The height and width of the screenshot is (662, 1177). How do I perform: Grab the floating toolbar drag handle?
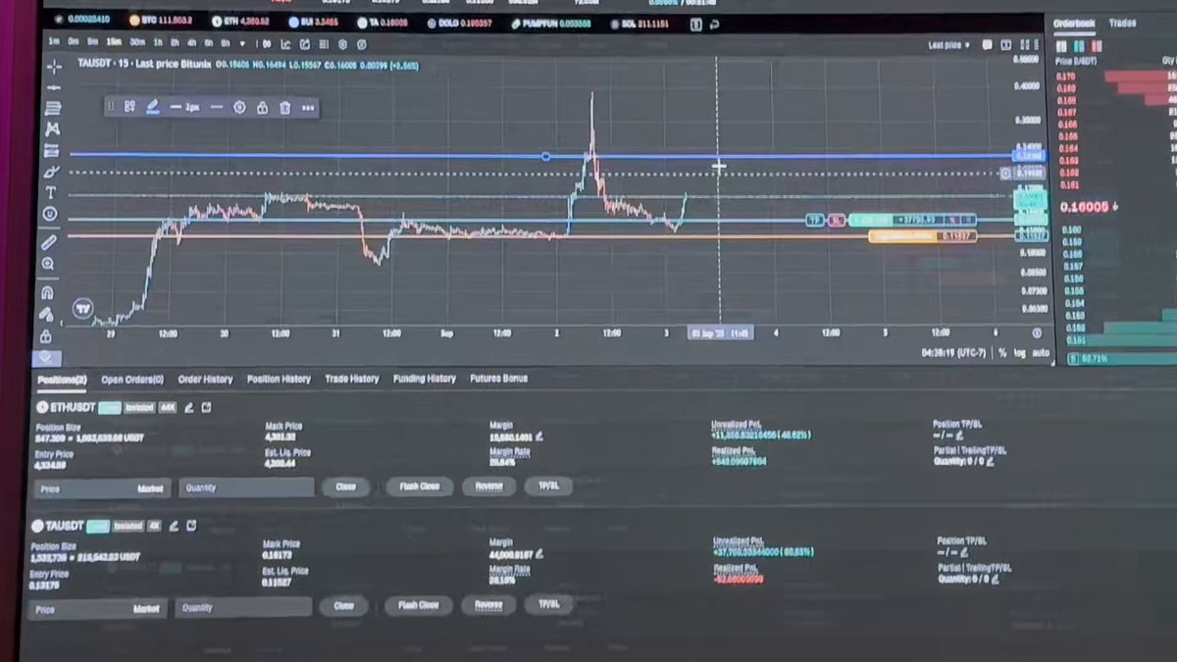point(112,107)
